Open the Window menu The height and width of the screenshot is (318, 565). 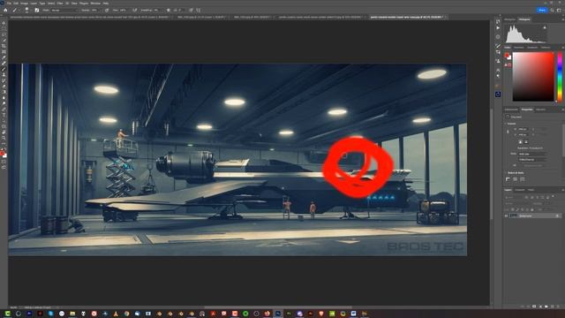coord(95,4)
